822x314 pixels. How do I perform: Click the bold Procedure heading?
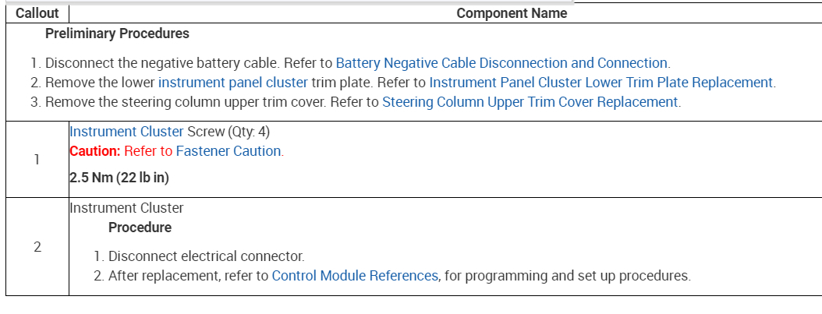click(140, 228)
